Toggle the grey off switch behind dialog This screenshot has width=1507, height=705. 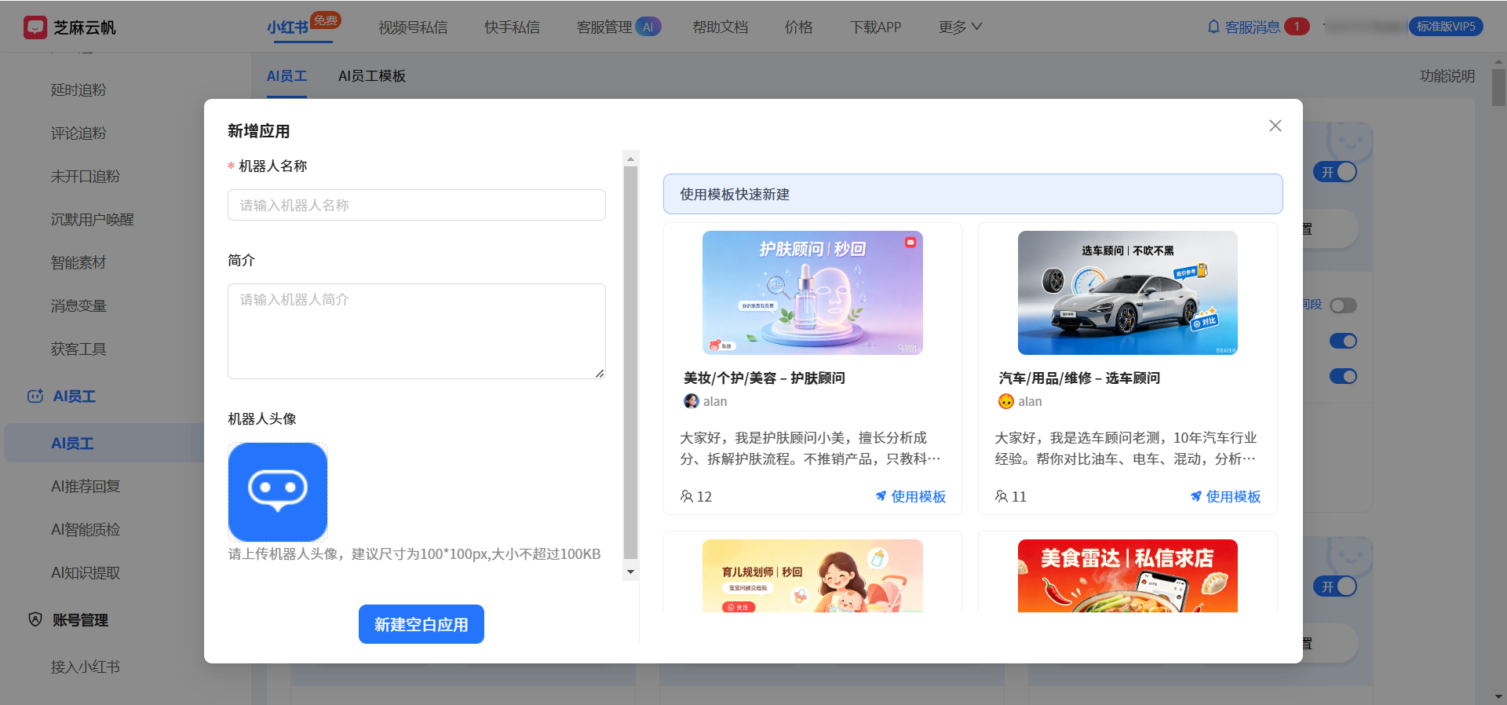click(x=1343, y=305)
